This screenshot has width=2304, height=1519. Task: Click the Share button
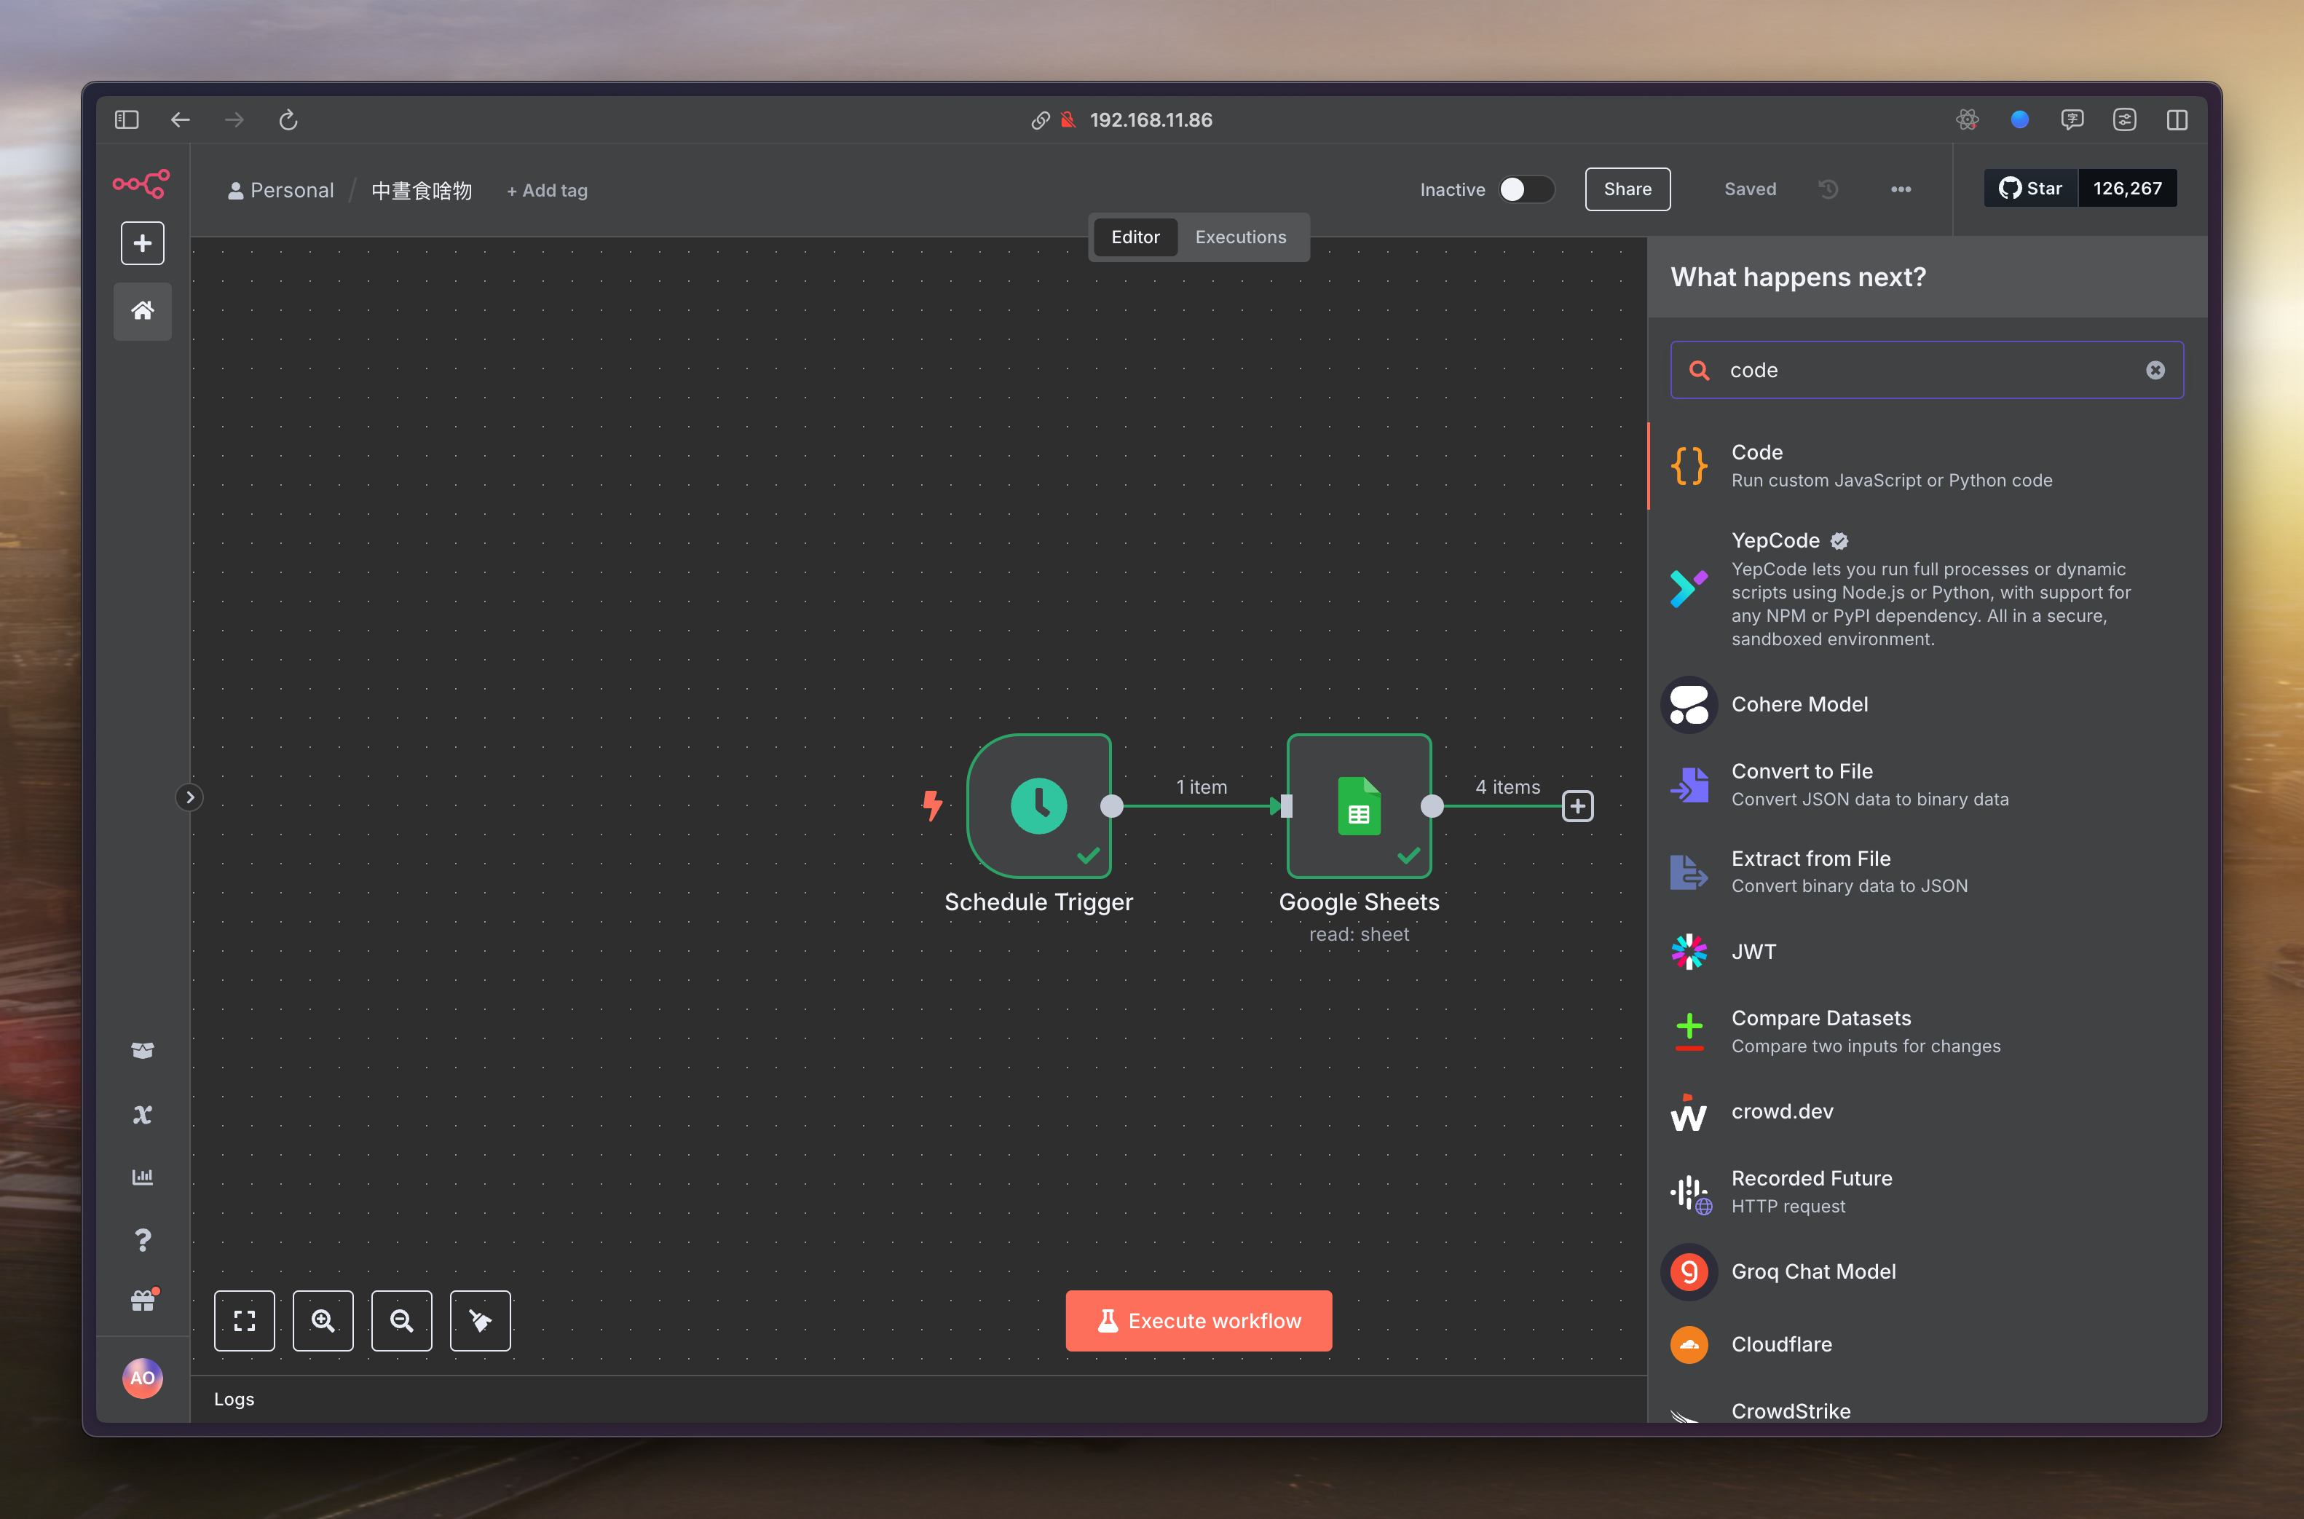1627,190
